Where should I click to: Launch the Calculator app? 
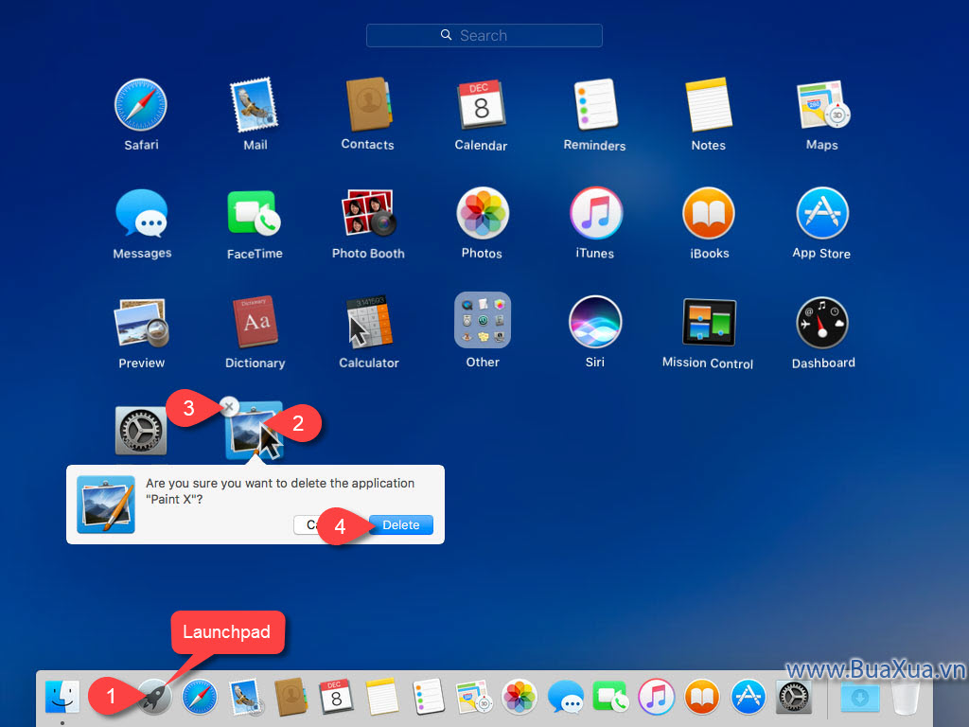(369, 322)
